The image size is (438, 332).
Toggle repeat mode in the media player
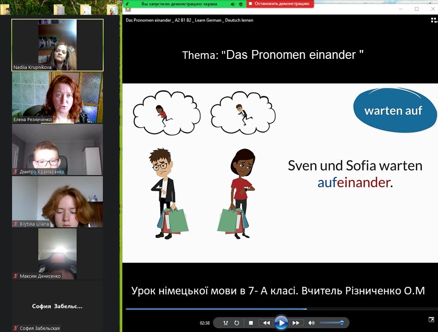tap(237, 323)
